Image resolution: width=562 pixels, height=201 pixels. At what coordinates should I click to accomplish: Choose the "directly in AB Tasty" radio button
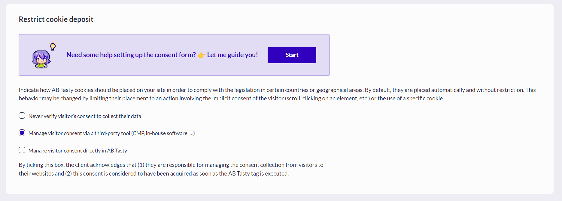click(22, 150)
